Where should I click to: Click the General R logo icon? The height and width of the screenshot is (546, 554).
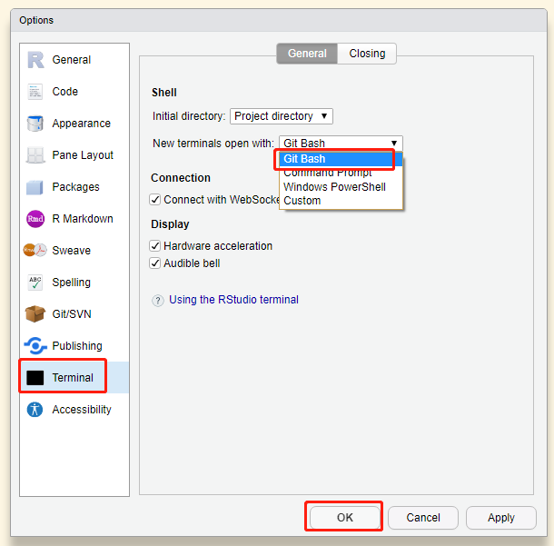point(35,60)
